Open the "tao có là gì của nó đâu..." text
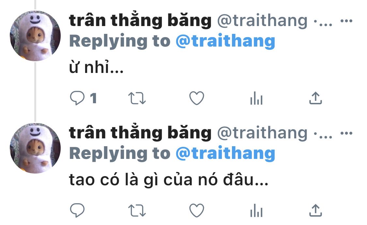 point(169,180)
